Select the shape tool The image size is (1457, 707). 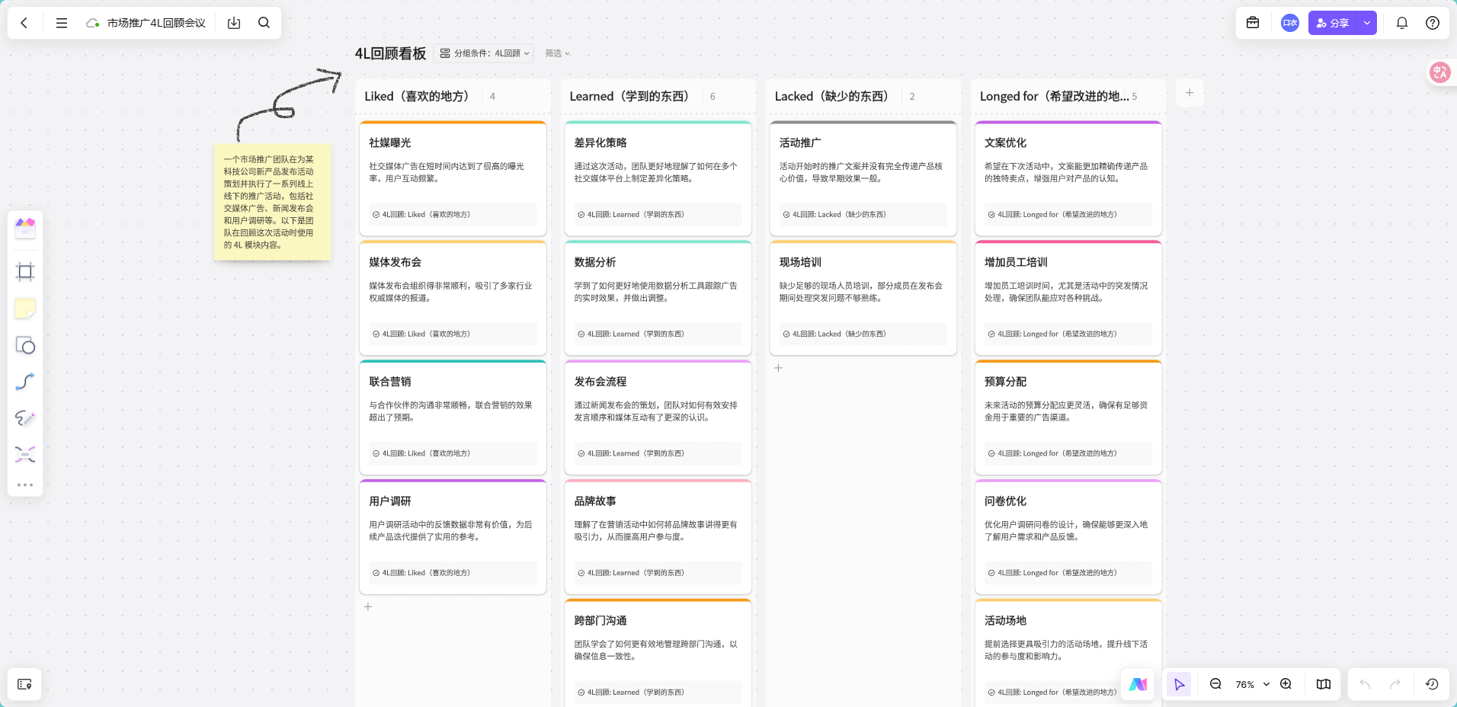pyautogui.click(x=25, y=345)
